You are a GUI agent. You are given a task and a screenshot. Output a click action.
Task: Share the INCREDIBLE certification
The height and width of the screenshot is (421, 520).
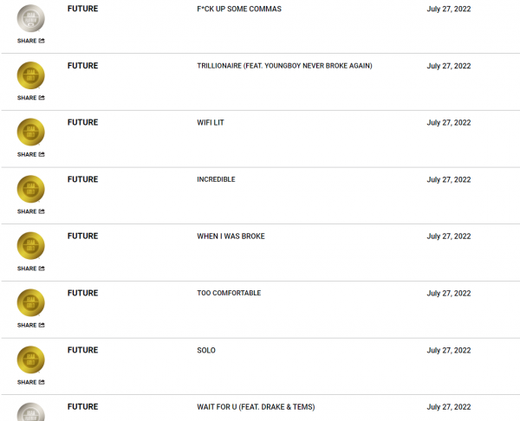pyautogui.click(x=31, y=211)
